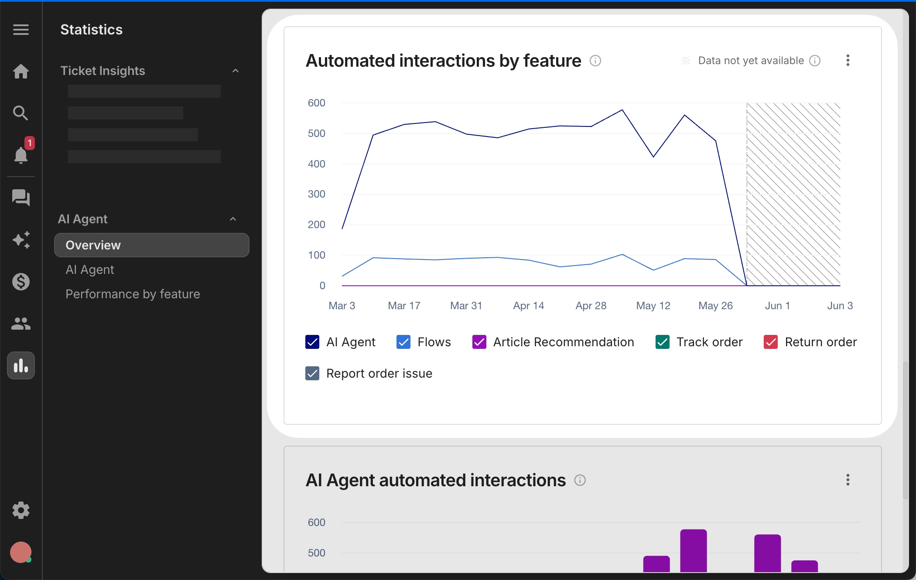916x580 pixels.
Task: Click the 600 y-axis label of top chart
Action: point(317,103)
